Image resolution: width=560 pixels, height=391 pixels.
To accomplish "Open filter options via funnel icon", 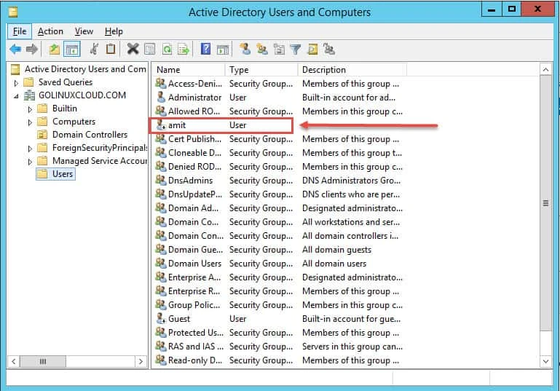I will coord(296,50).
